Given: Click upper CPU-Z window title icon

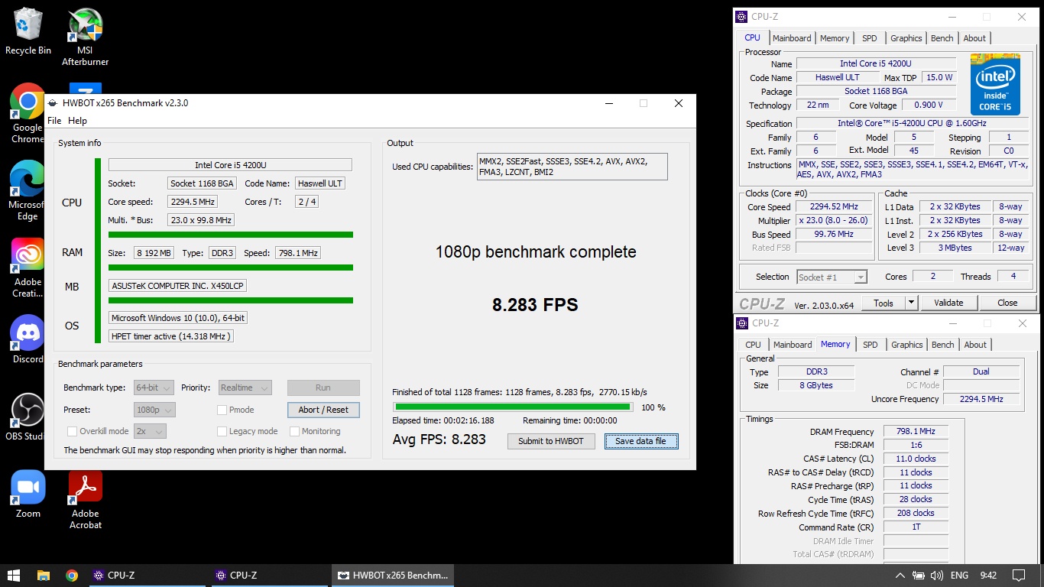Looking at the screenshot, I should (742, 17).
